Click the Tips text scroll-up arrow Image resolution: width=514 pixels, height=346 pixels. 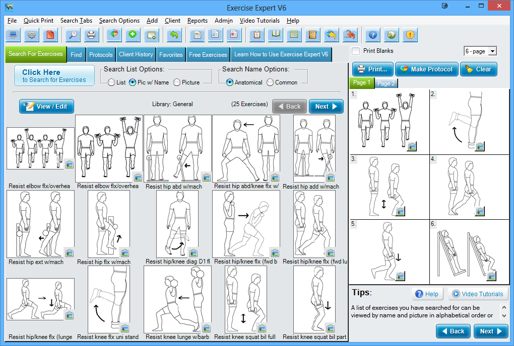click(x=504, y=307)
